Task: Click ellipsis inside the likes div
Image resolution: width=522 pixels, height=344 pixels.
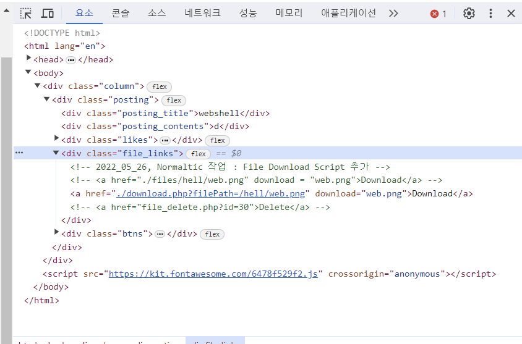Action: [165, 141]
